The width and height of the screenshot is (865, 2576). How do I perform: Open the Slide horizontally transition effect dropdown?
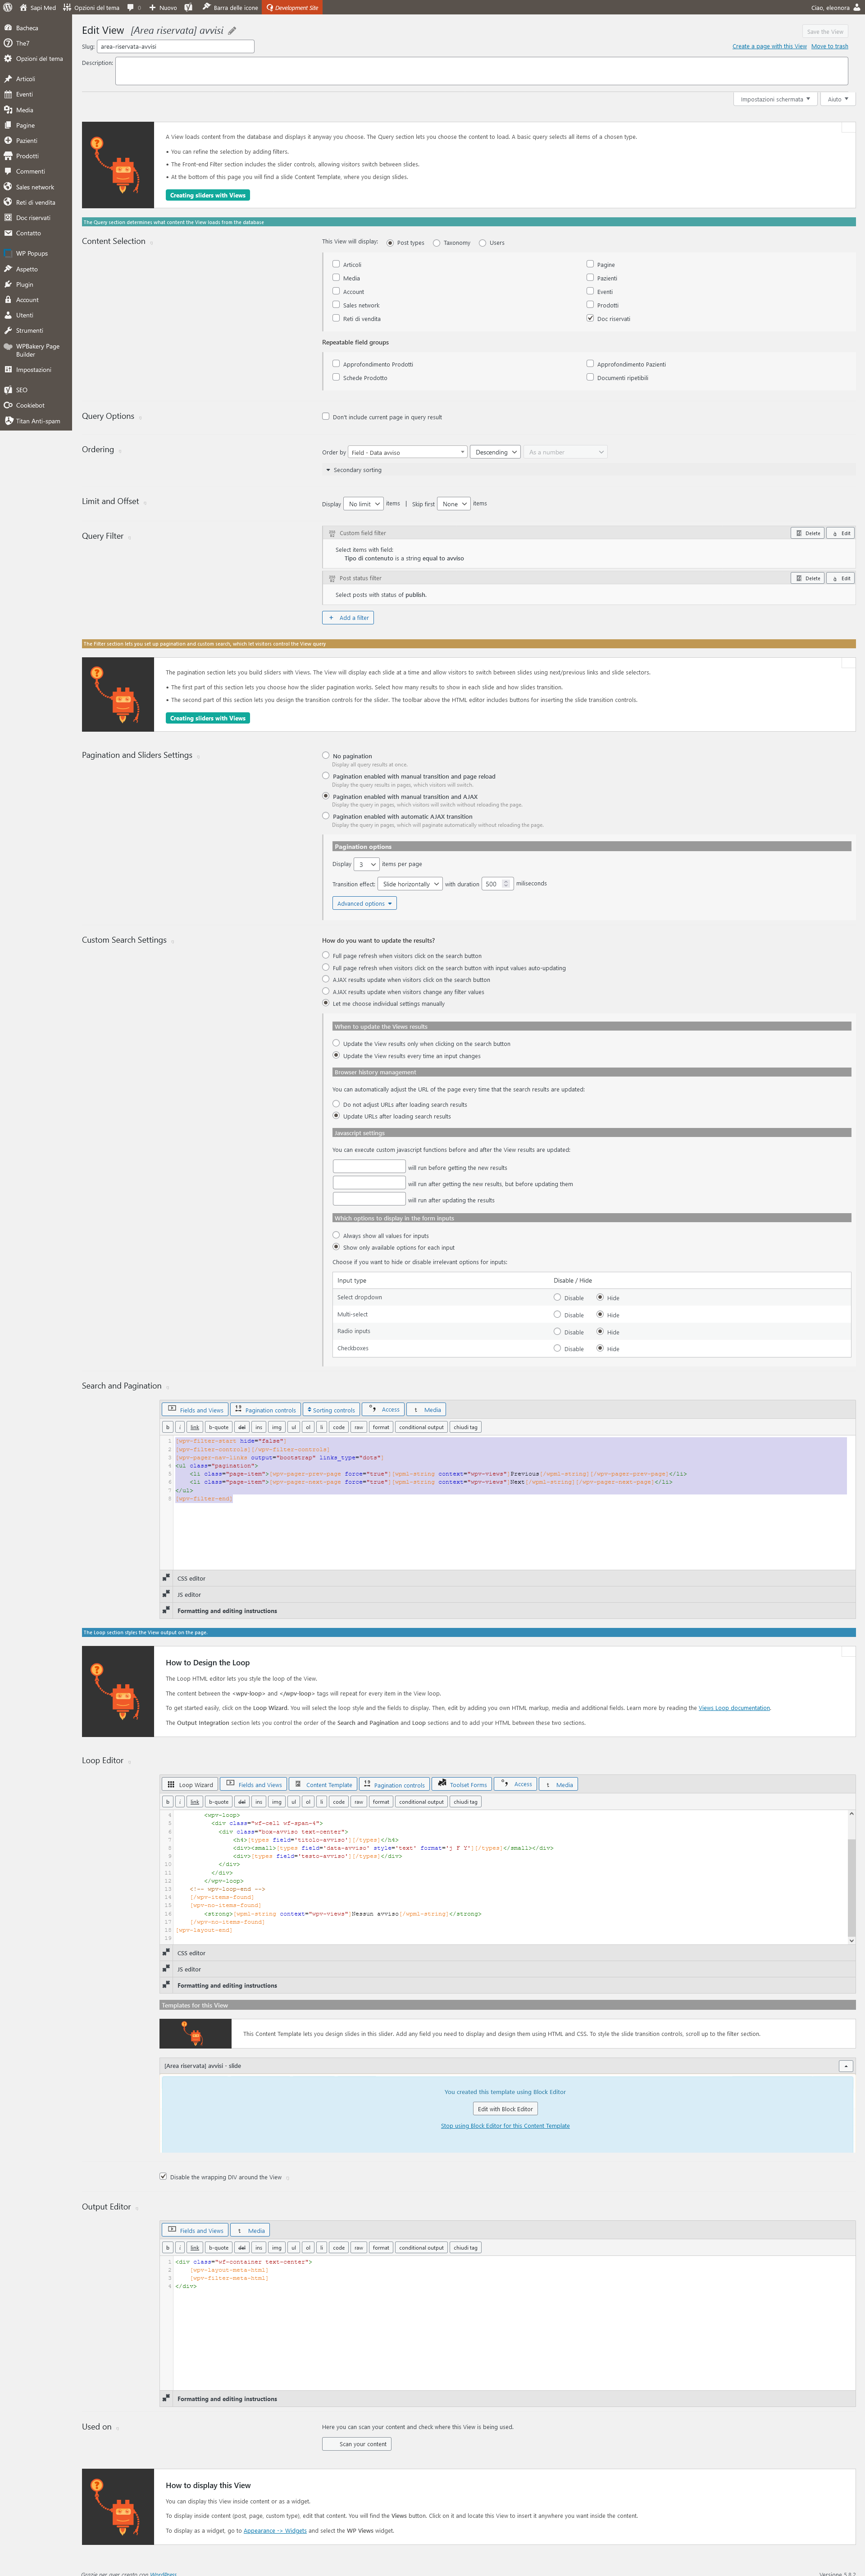tap(410, 884)
